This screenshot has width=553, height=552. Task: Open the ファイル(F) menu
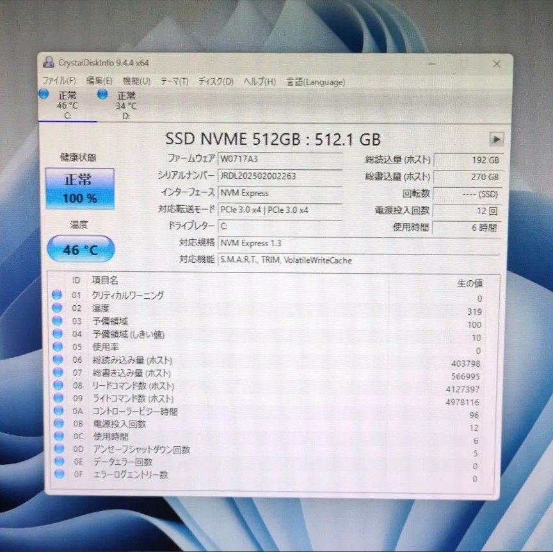click(59, 81)
